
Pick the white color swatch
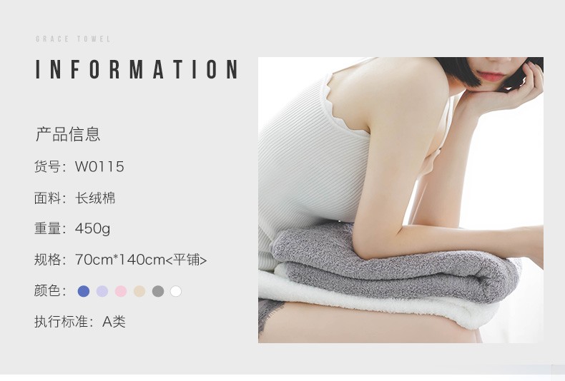176,291
